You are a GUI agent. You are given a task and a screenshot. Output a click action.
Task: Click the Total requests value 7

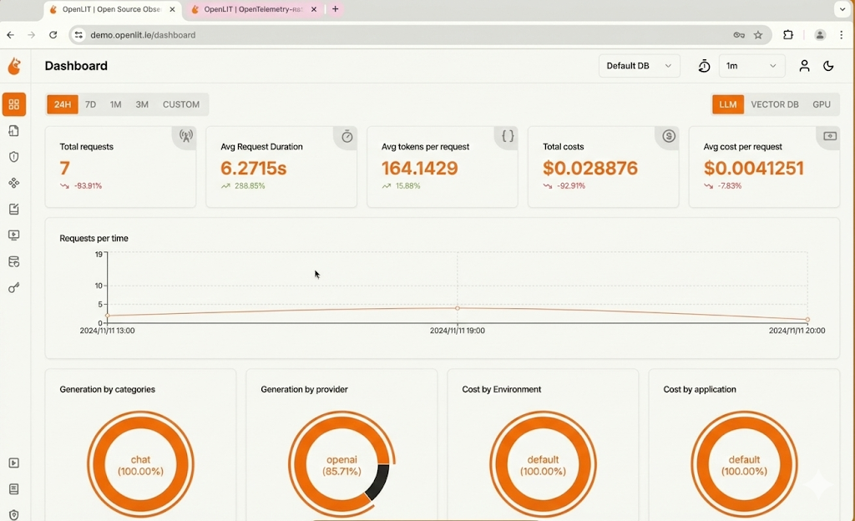coord(65,168)
